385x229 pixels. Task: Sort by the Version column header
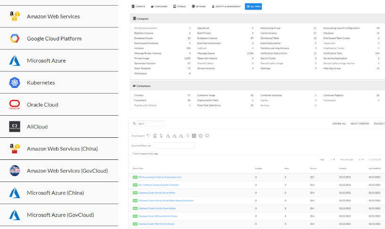point(313,168)
